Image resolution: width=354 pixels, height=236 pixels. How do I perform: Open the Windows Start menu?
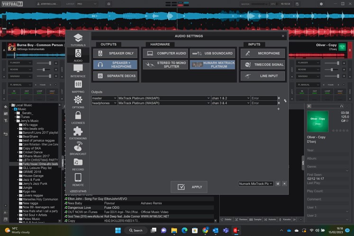118,230
